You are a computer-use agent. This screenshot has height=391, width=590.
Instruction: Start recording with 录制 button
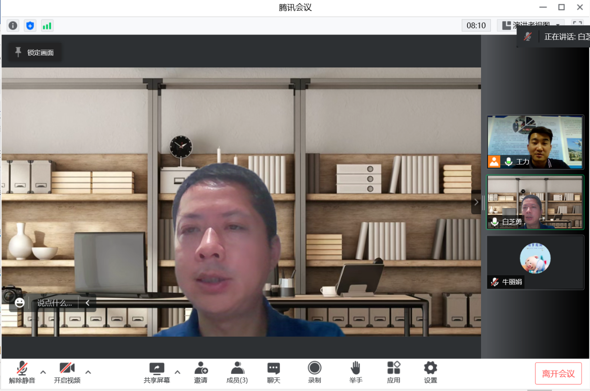point(314,373)
